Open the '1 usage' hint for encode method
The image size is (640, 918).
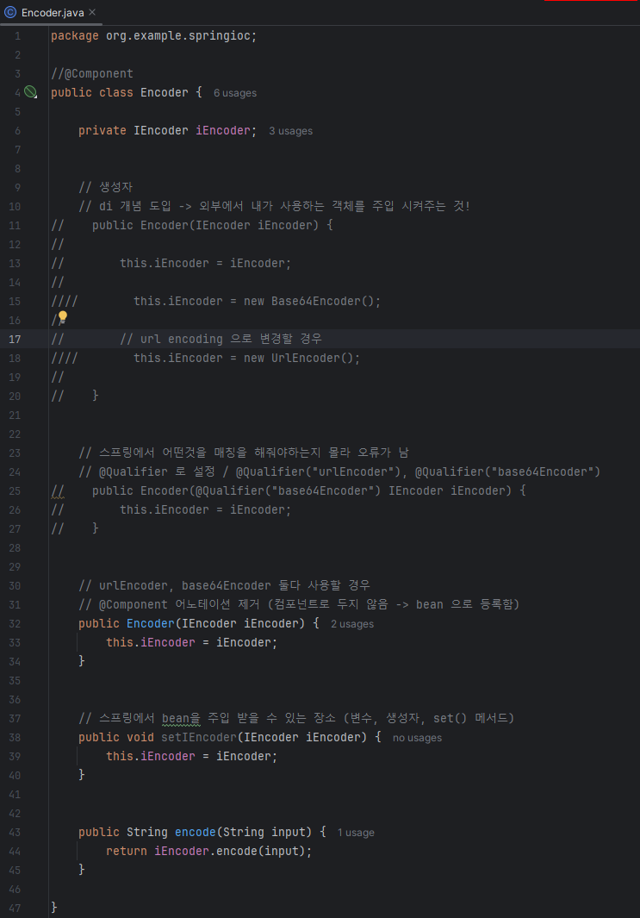356,833
